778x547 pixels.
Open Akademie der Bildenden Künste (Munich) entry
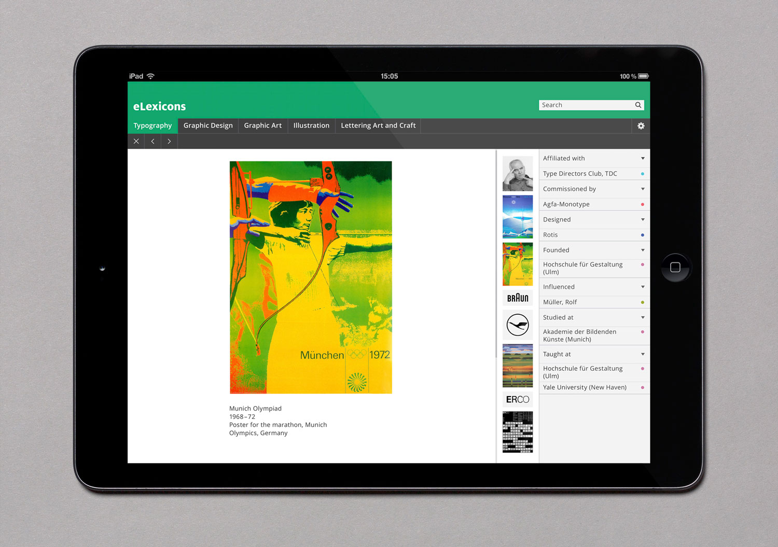click(594, 335)
